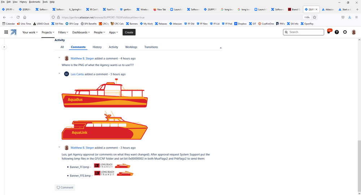Image resolution: width=361 pixels, height=195 pixels.
Task: Open the Help question mark icon
Action: coord(336,32)
